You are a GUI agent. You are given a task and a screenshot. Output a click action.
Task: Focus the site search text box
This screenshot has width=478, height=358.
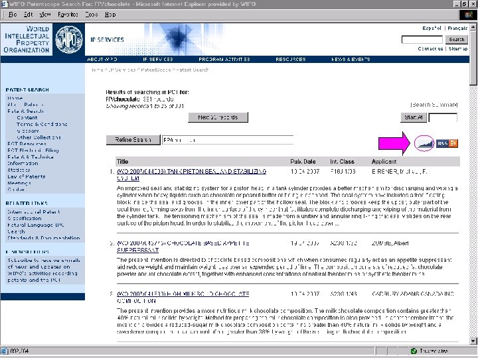tap(422, 40)
